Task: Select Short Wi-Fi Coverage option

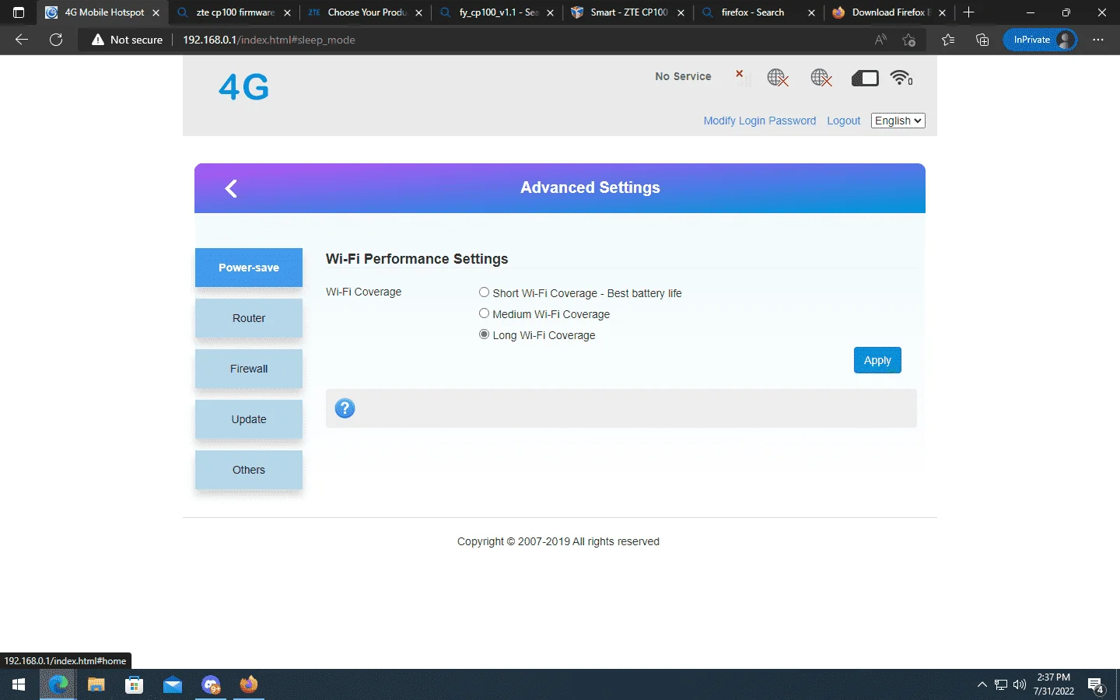Action: 484,292
